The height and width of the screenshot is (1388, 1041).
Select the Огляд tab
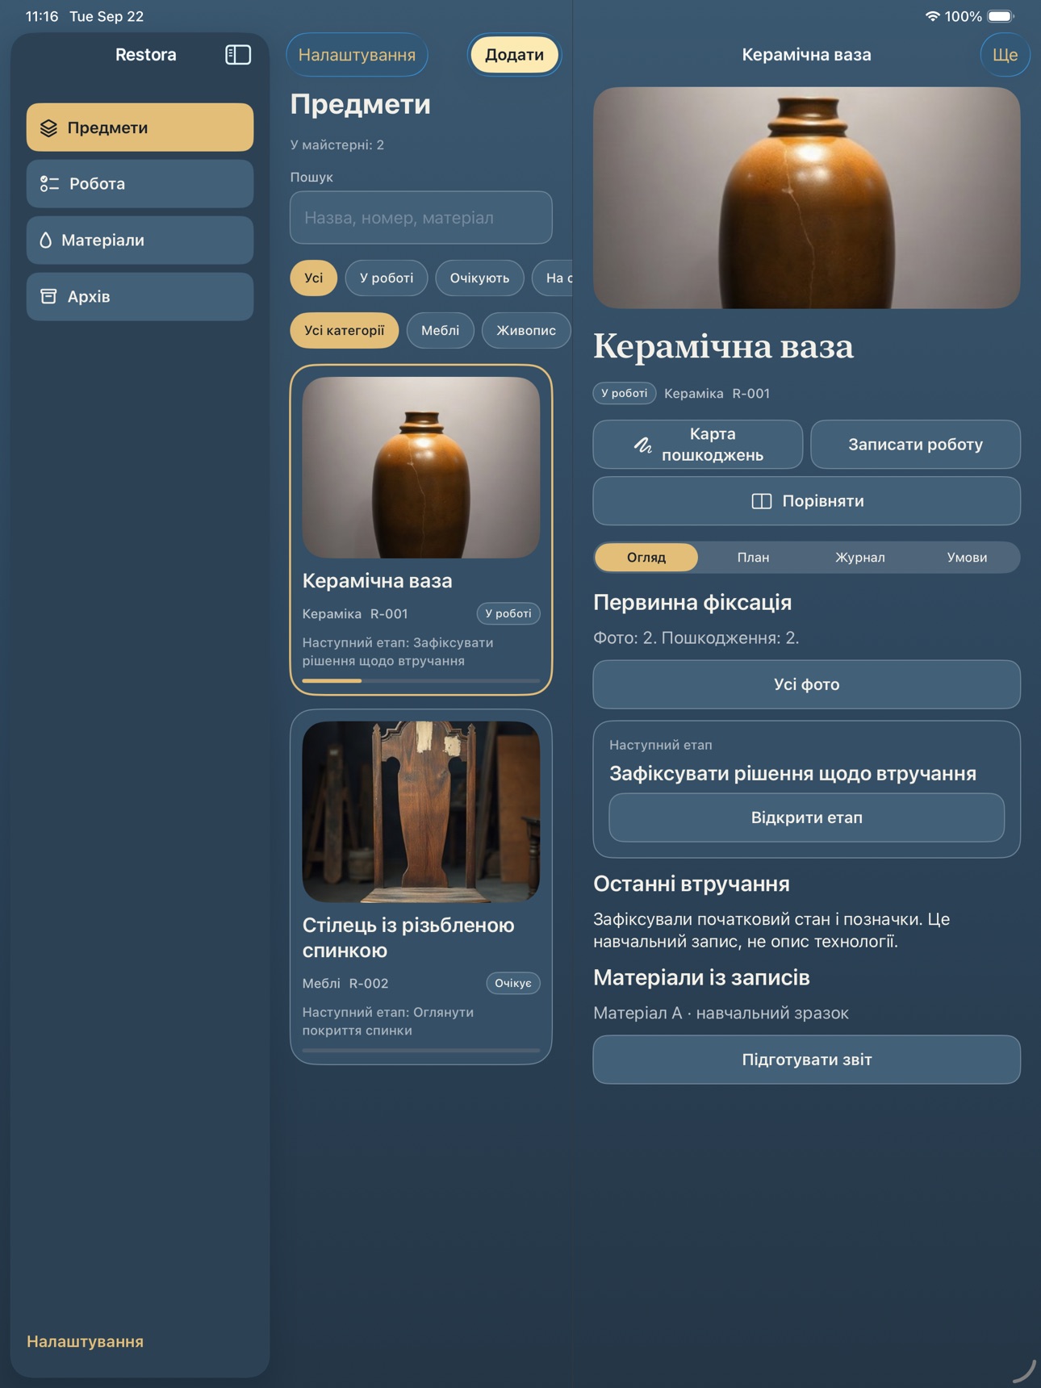[x=646, y=558]
